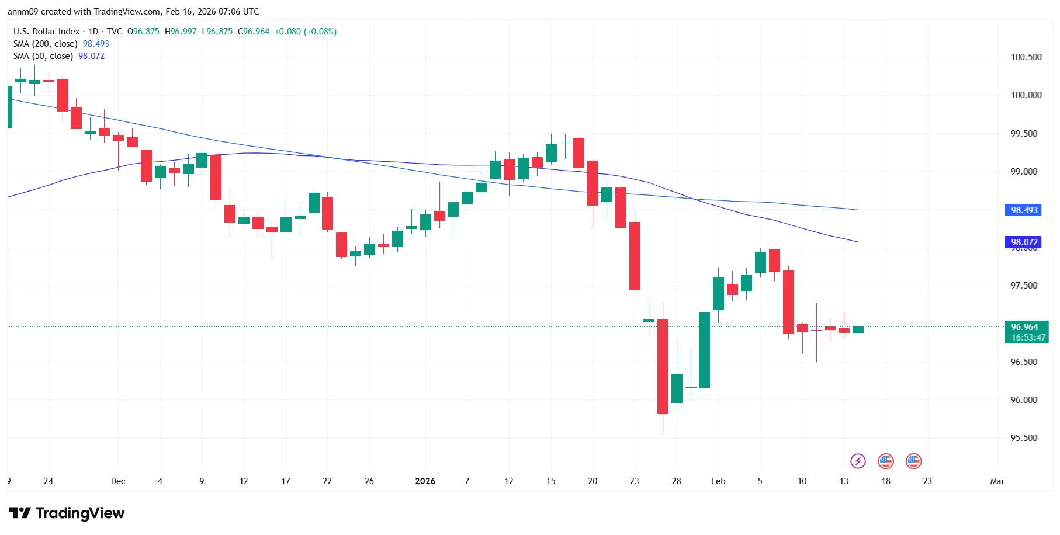Click the Dec label on time axis

tap(118, 481)
